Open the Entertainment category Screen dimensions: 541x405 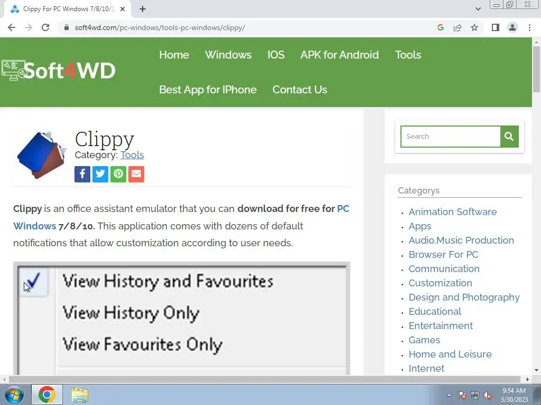point(441,326)
